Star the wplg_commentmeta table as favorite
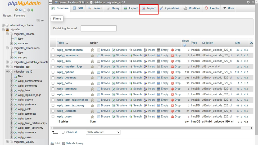Screen dimensions: 258x145 pos(92,50)
